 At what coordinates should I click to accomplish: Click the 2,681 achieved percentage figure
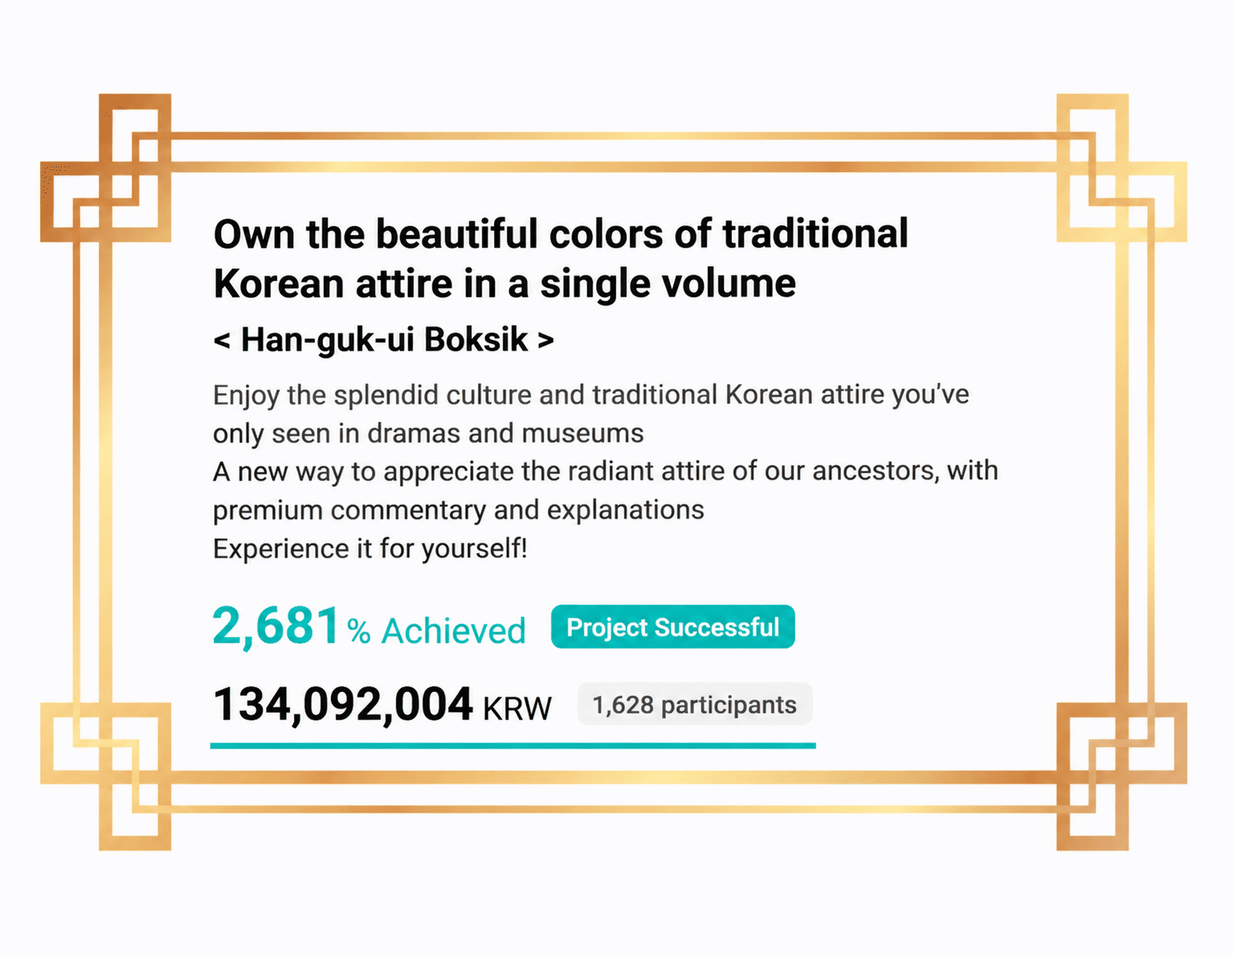click(x=276, y=626)
